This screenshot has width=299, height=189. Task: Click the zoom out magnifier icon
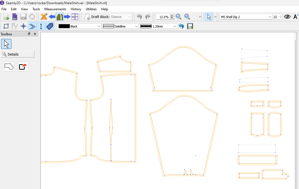(187, 17)
